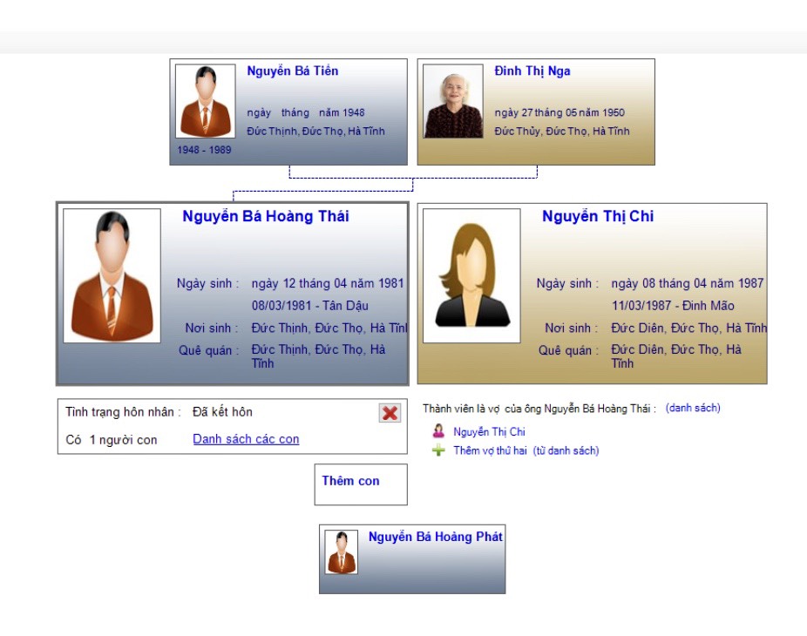Click birth date ngày 08 tháng 04 năm 1987

[x=687, y=283]
